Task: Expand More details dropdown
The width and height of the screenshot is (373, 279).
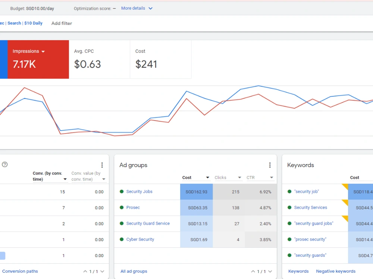Action: (x=137, y=8)
